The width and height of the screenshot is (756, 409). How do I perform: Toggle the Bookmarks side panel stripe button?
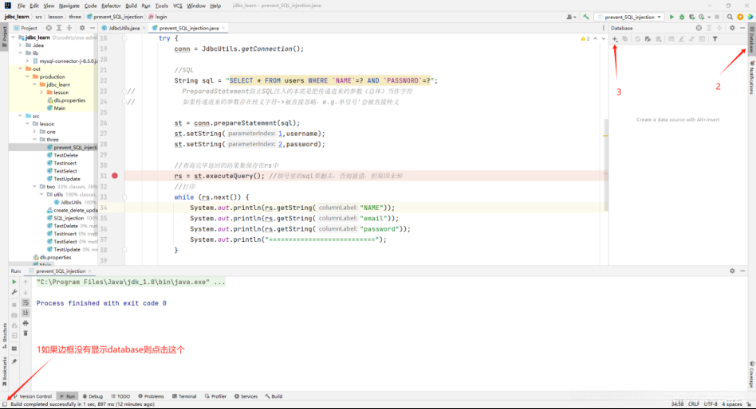pyautogui.click(x=4, y=372)
